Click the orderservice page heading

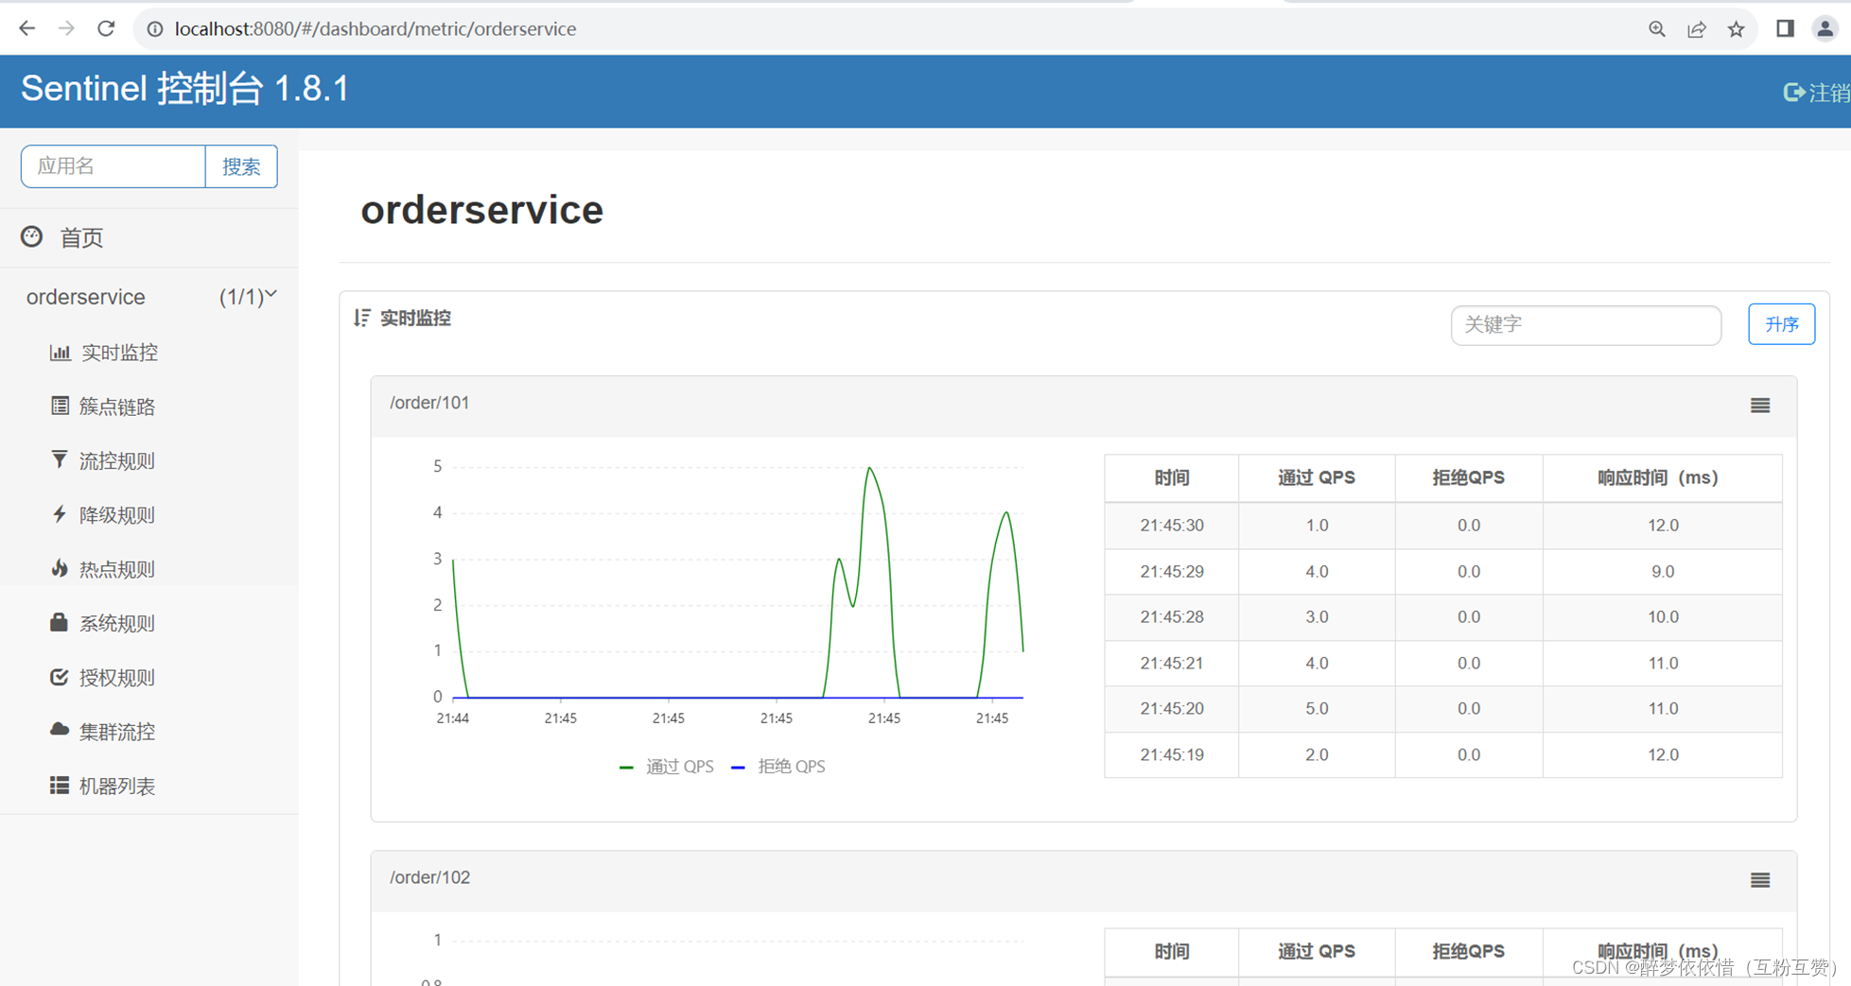click(x=481, y=210)
